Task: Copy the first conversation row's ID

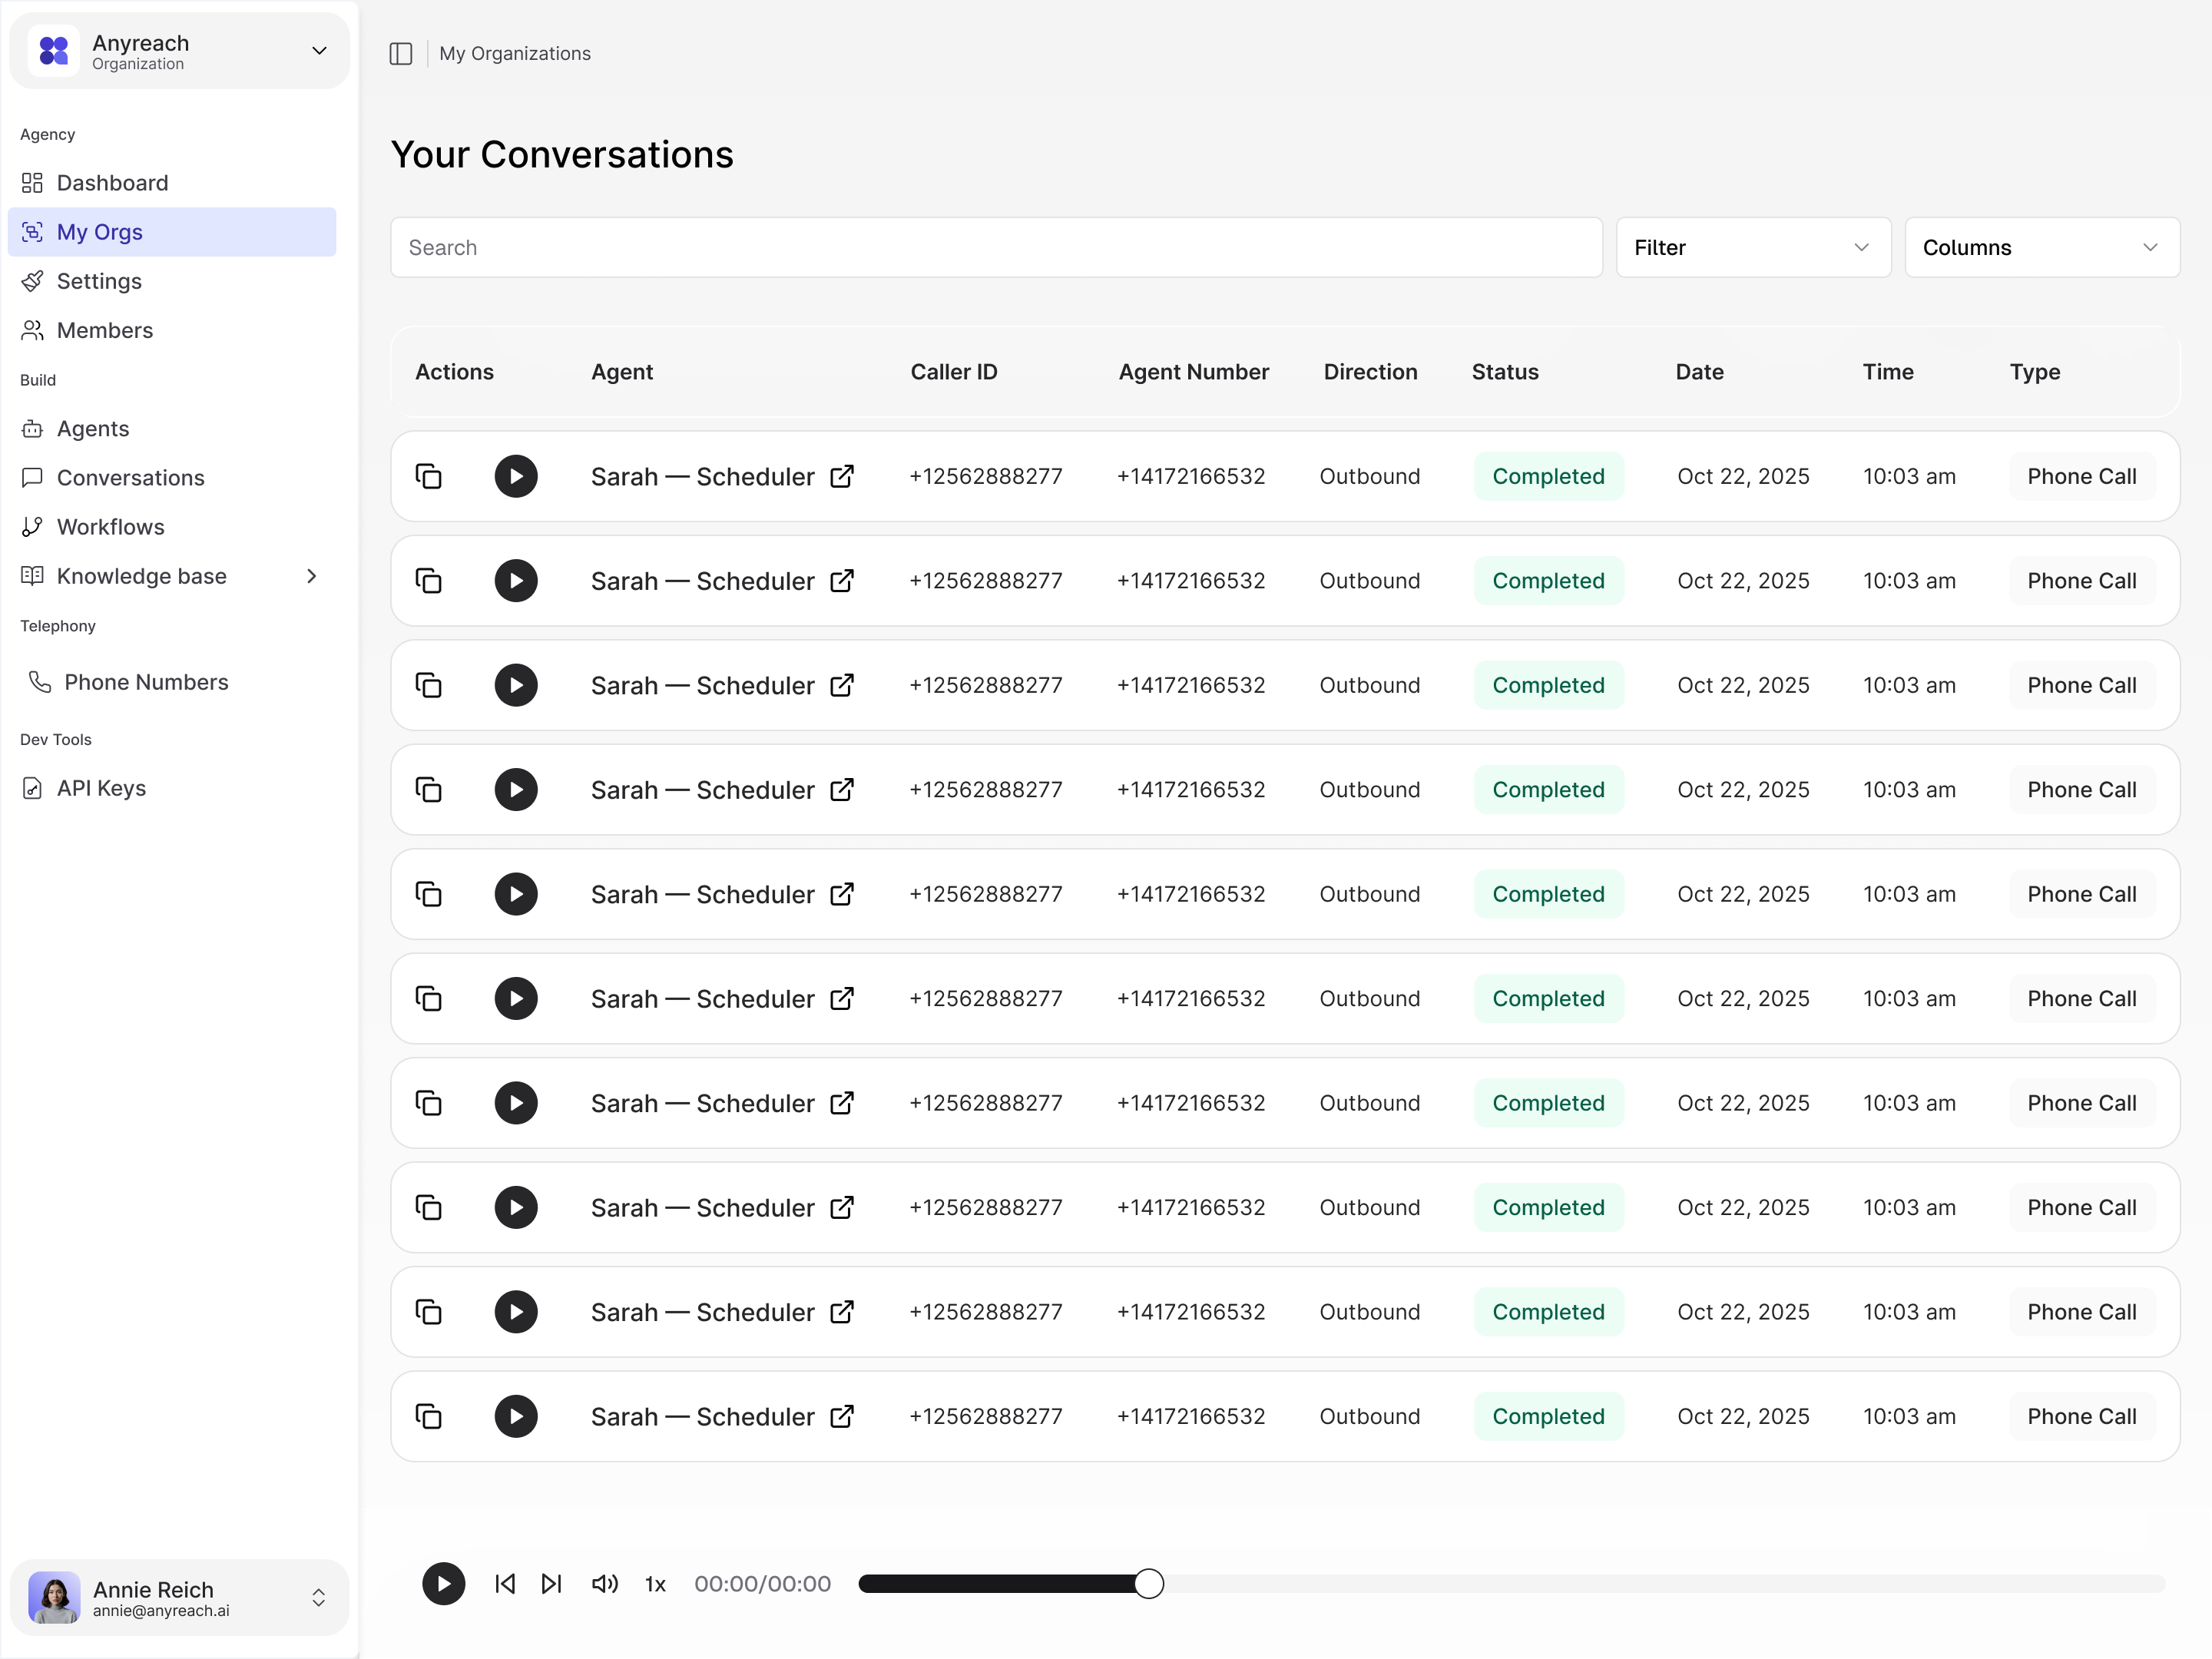Action: [x=429, y=477]
